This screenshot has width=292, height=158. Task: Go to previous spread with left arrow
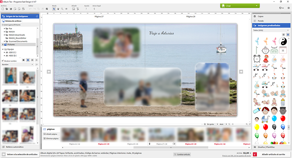(x=49, y=72)
